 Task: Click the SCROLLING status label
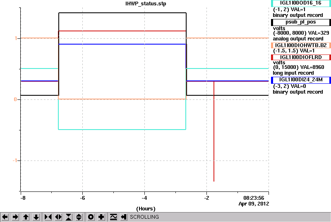click(x=144, y=217)
